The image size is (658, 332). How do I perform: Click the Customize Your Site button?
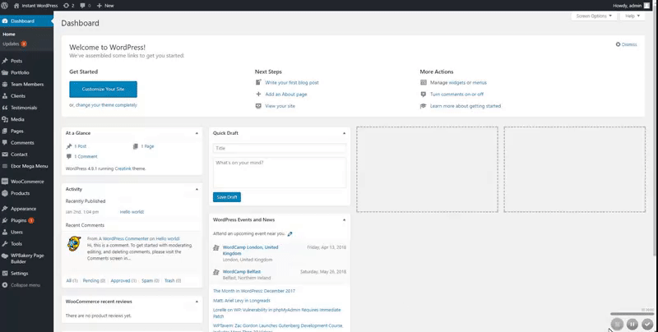pos(104,90)
